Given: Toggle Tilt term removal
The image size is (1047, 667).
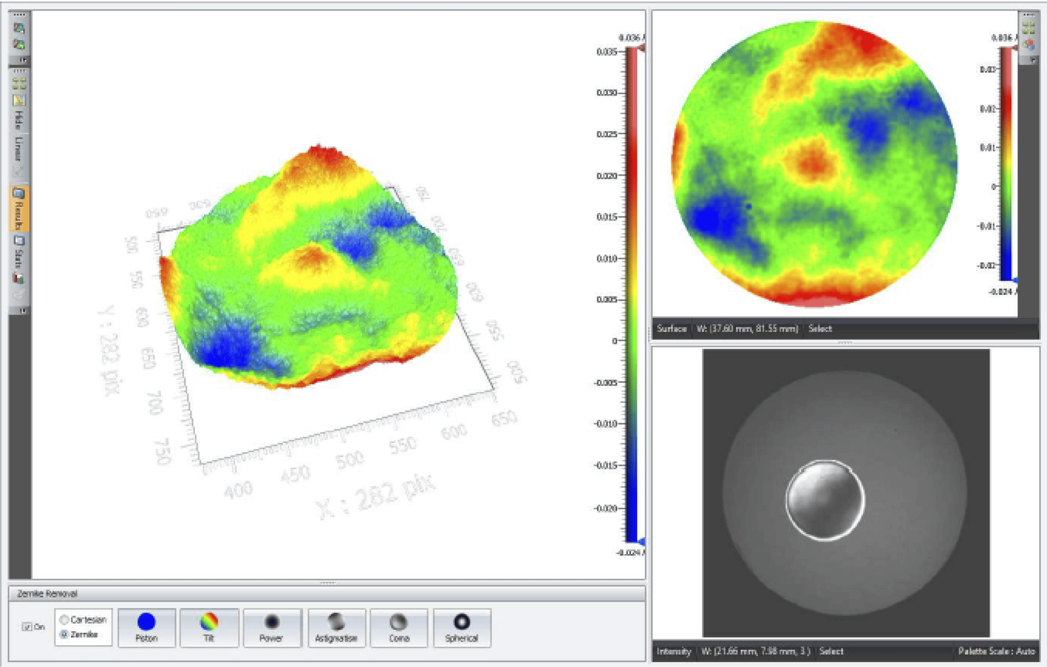Looking at the screenshot, I should tap(209, 627).
